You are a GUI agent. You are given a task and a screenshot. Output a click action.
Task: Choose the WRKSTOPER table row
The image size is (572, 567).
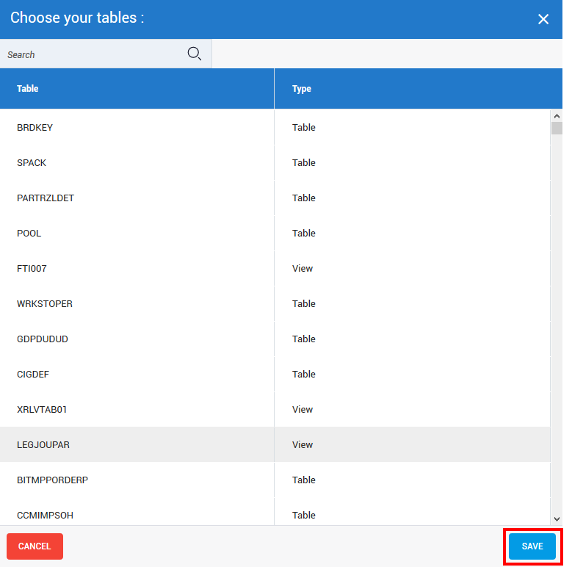(45, 304)
